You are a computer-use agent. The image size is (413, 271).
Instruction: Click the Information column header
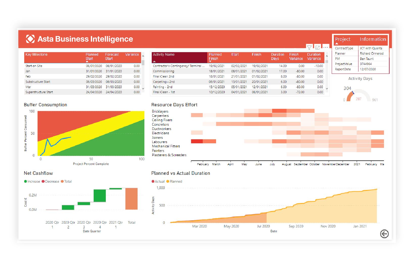(373, 39)
